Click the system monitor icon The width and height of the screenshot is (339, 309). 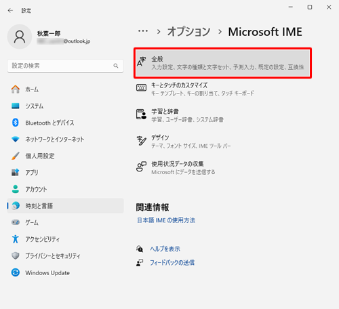click(x=16, y=106)
